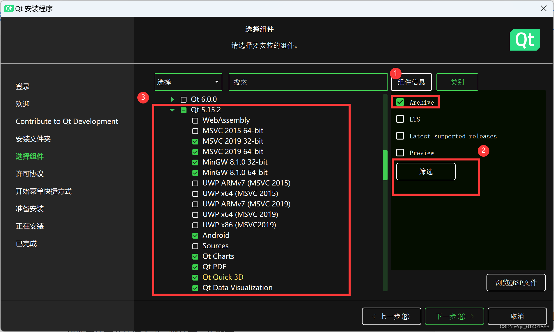Select the Sources component
The width and height of the screenshot is (554, 332).
195,246
